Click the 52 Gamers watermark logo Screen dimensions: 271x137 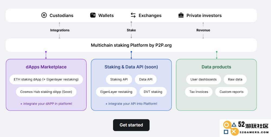coord(245,128)
